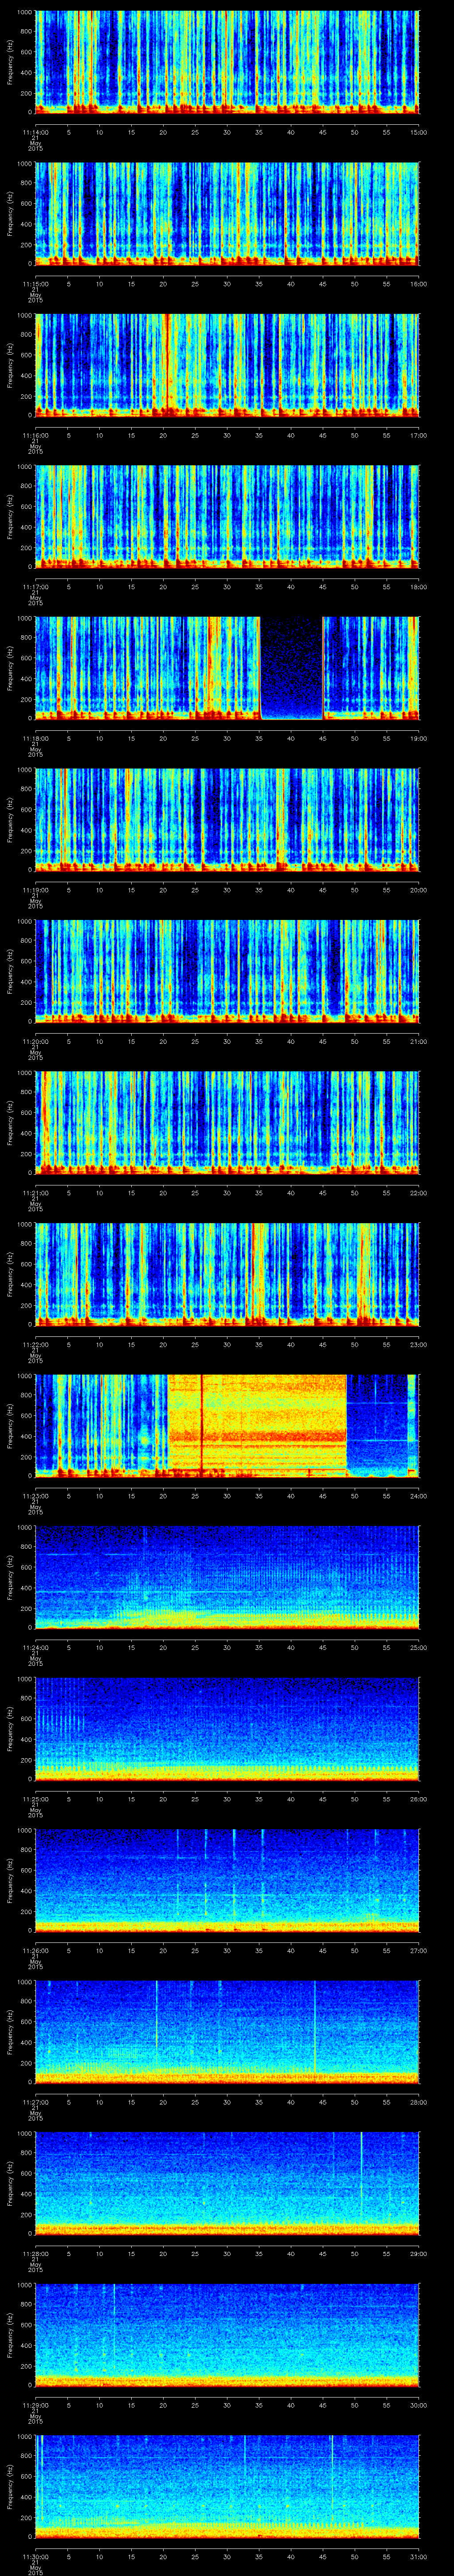Click the "11:26:00" start time label
Screen dimensions: 454x2576
click(x=36, y=1950)
